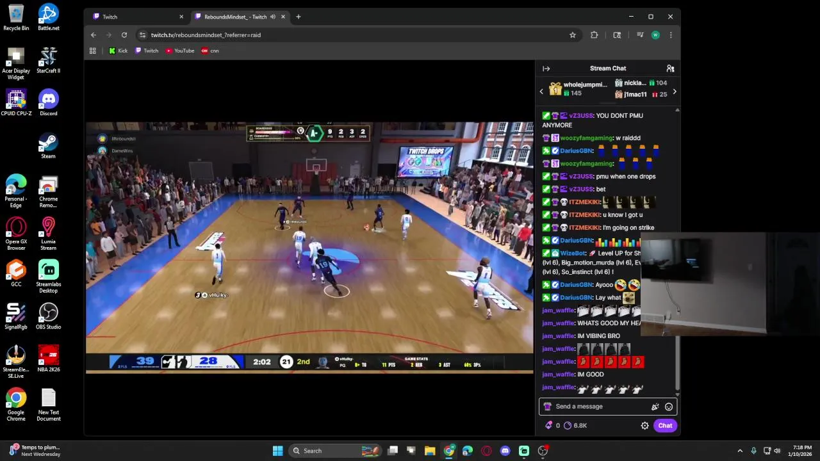820x461 pixels.
Task: Open File Explorer from taskbar
Action: point(430,451)
